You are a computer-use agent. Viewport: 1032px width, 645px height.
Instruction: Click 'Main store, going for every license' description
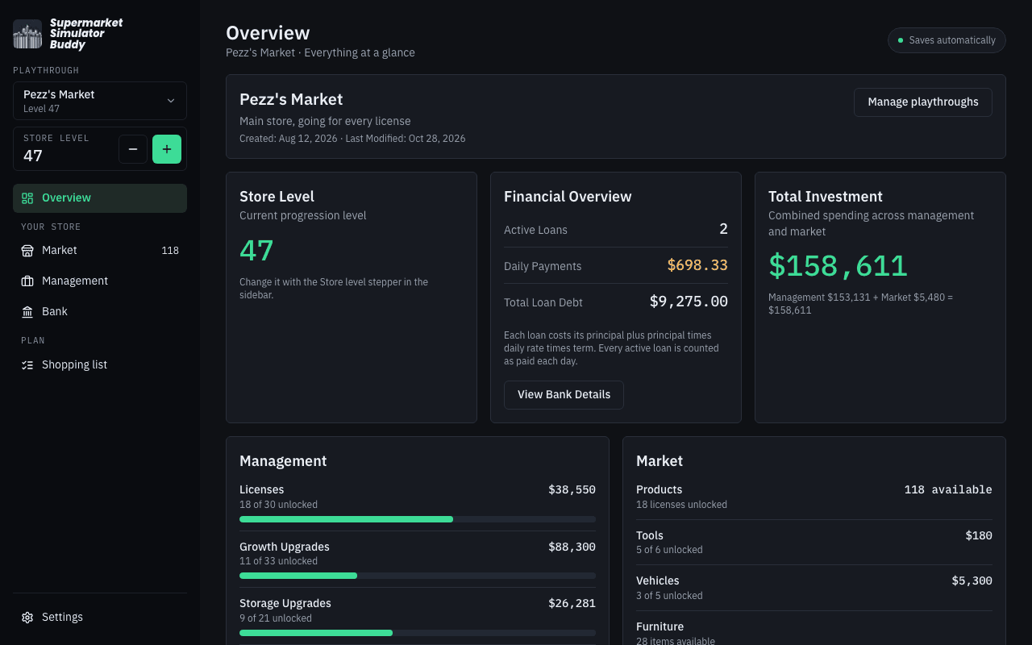(x=325, y=121)
